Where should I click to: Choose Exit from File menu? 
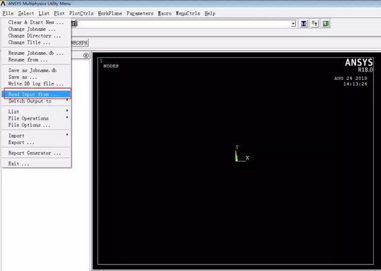[36, 164]
